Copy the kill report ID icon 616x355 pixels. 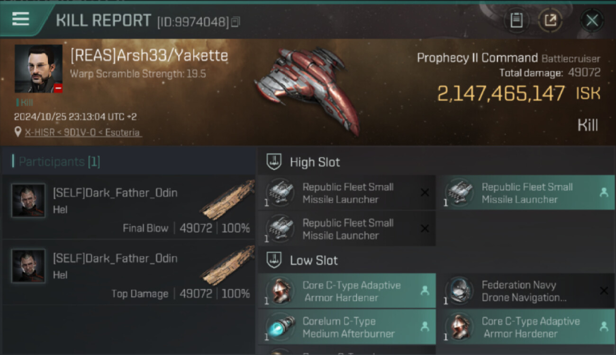236,22
